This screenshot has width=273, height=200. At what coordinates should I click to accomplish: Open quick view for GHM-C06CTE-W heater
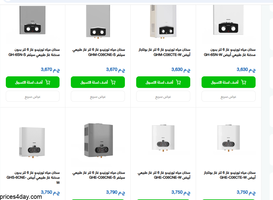[163, 96]
